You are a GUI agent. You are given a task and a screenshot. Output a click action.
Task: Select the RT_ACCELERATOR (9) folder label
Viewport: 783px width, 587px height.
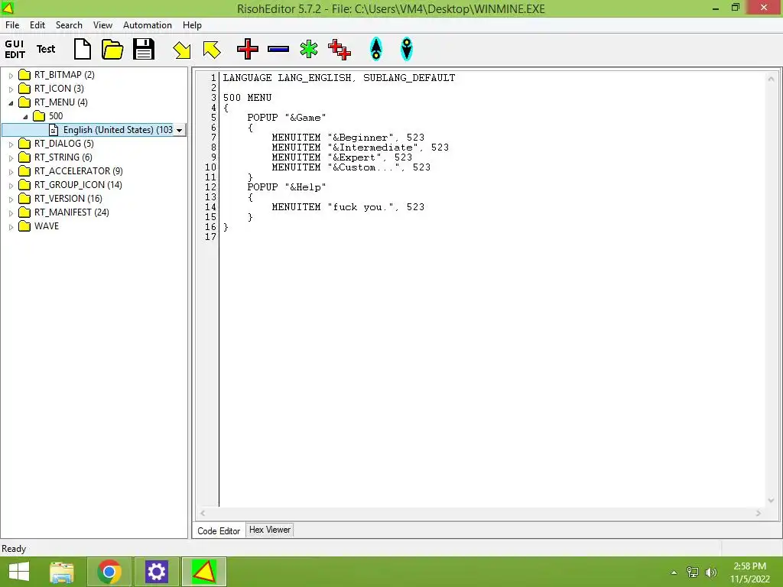79,170
